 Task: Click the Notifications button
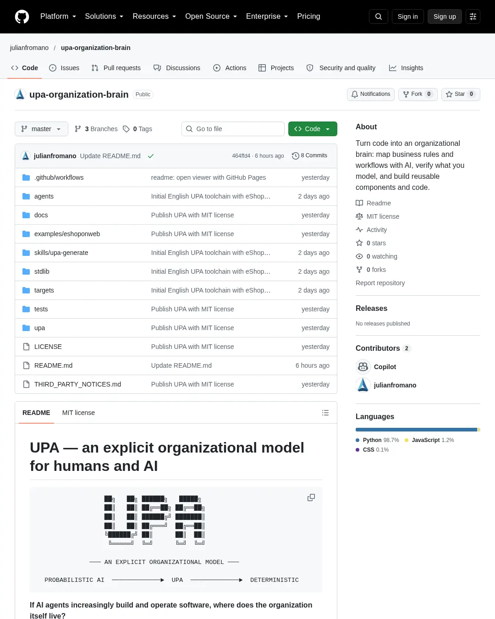point(371,94)
